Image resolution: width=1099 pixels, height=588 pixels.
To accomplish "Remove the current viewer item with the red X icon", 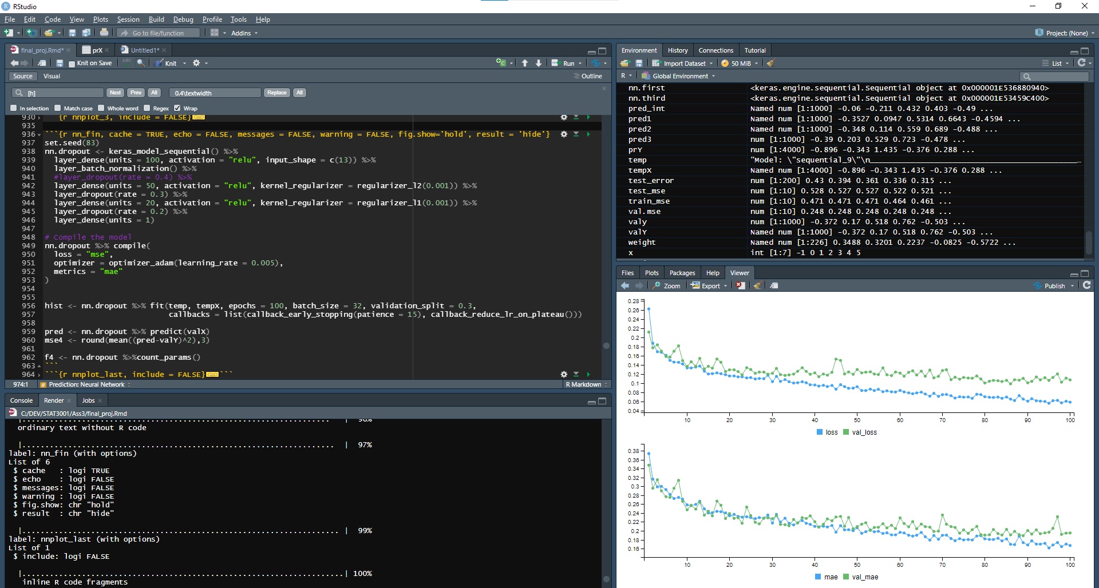I will pyautogui.click(x=741, y=286).
